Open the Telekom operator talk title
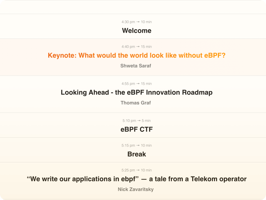Screen dimensions: 266x200 coord(137,179)
